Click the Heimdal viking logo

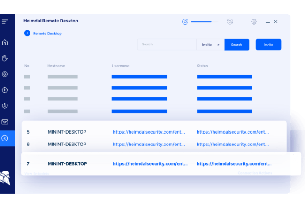(x=5, y=178)
